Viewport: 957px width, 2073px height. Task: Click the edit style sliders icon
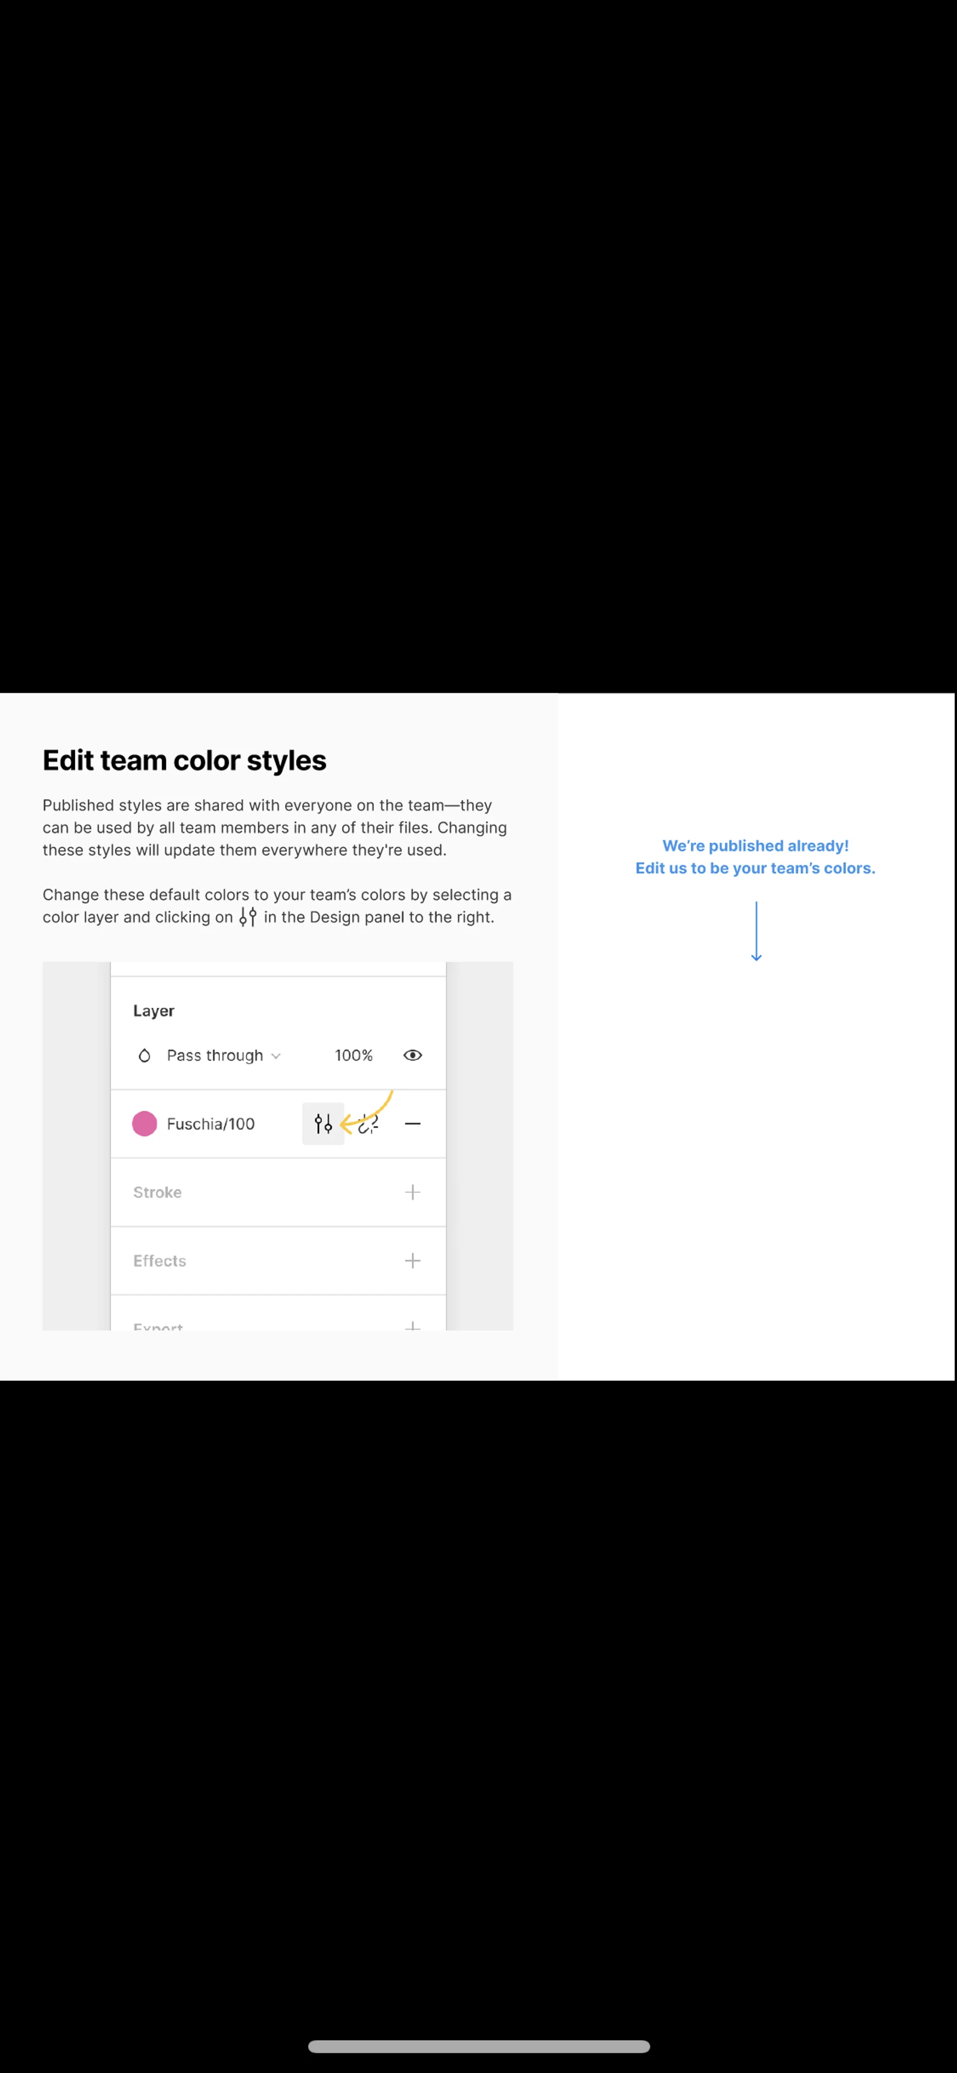coord(323,1124)
